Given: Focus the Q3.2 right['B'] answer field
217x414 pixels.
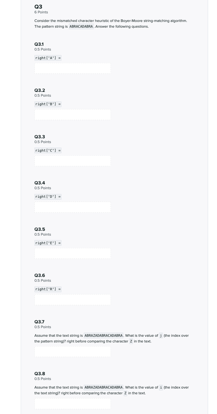Looking at the screenshot, I should click(73, 114).
